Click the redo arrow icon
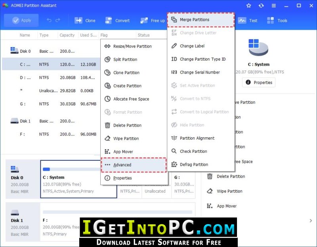This screenshot has width=317, height=247. click(x=58, y=21)
